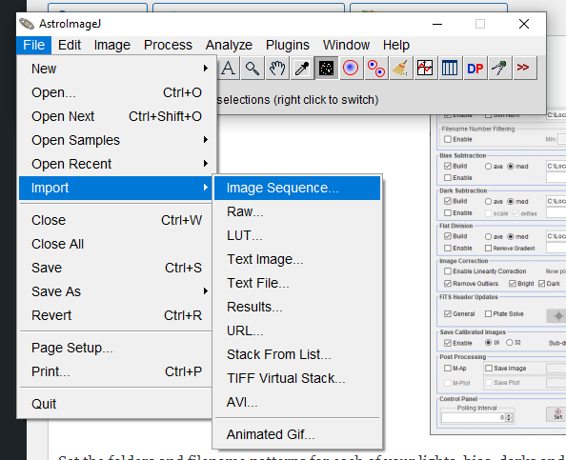The width and height of the screenshot is (566, 460).
Task: Select the Hand scrolling tool
Action: click(x=277, y=68)
